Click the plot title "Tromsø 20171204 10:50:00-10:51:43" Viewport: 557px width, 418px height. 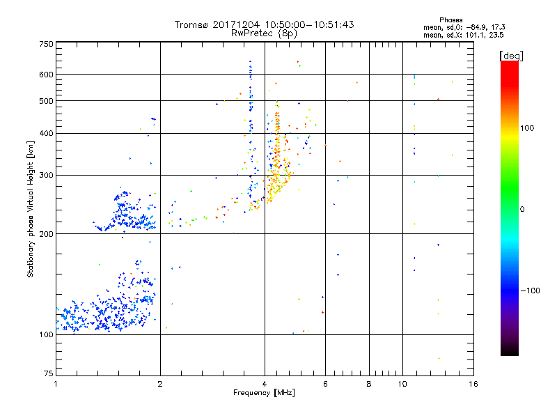pyautogui.click(x=264, y=24)
